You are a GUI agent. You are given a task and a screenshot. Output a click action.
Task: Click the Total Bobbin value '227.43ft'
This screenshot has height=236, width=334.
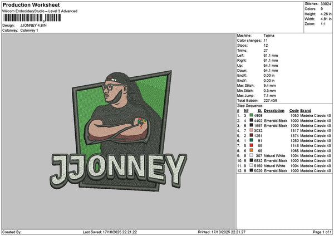[271, 101]
